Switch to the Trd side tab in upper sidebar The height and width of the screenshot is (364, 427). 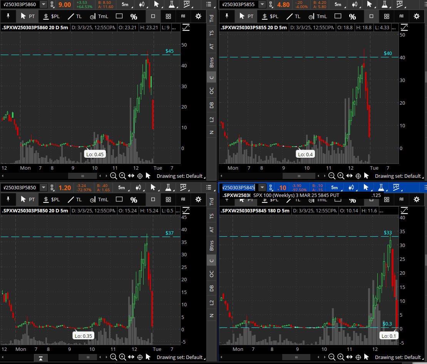point(212,18)
